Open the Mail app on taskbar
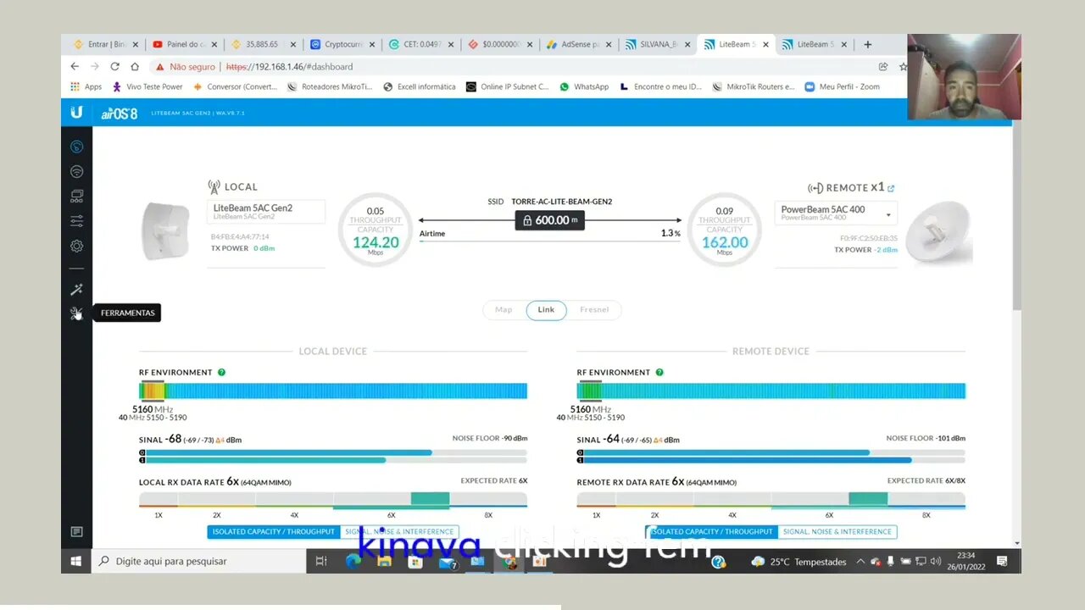 448,561
